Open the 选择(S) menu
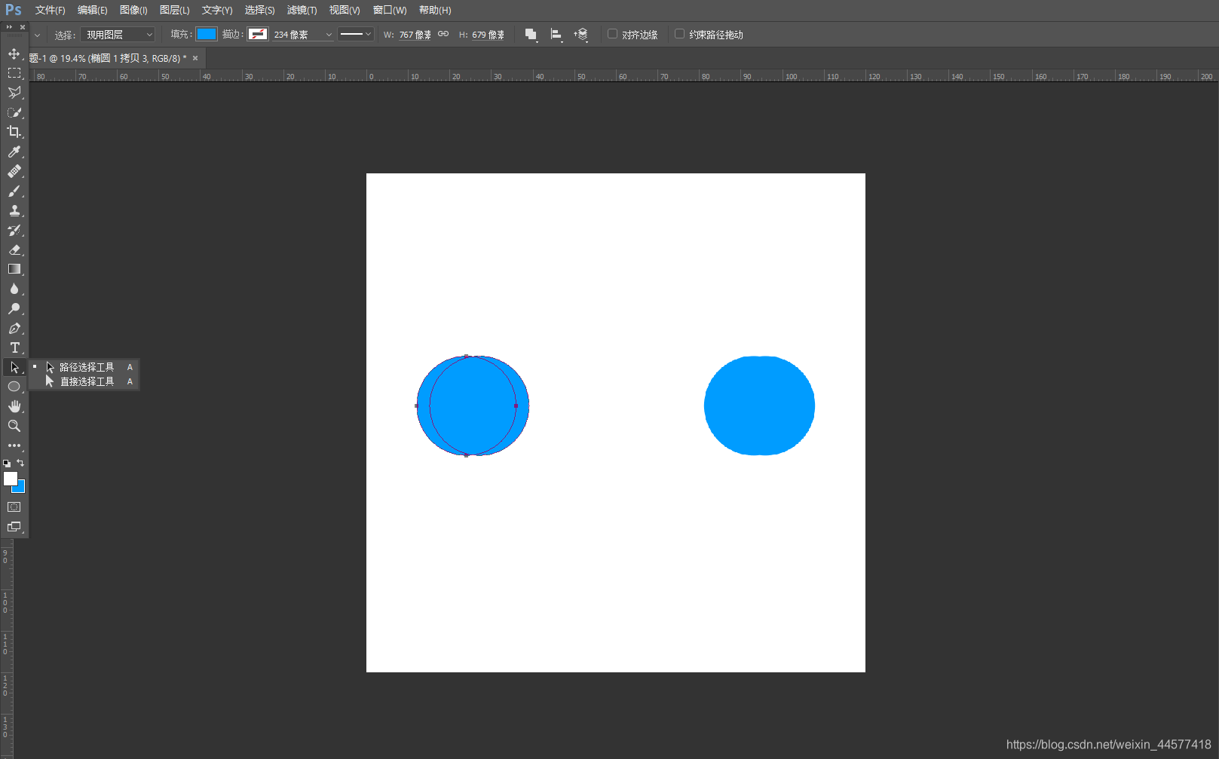1219x759 pixels. pos(259,10)
